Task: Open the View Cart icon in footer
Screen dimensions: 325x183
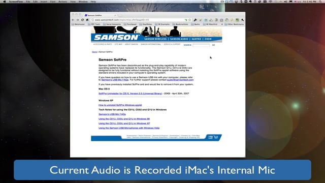Action: pyautogui.click(x=213, y=137)
